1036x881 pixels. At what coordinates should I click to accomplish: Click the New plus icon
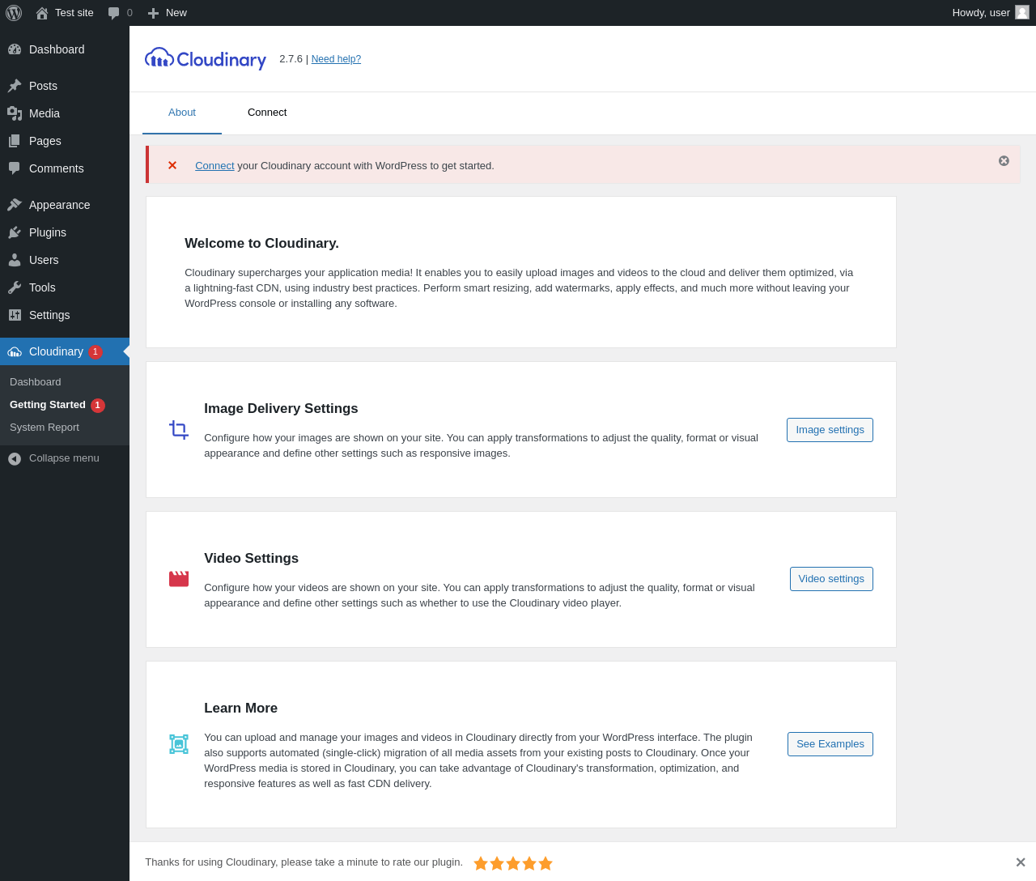[x=153, y=13]
